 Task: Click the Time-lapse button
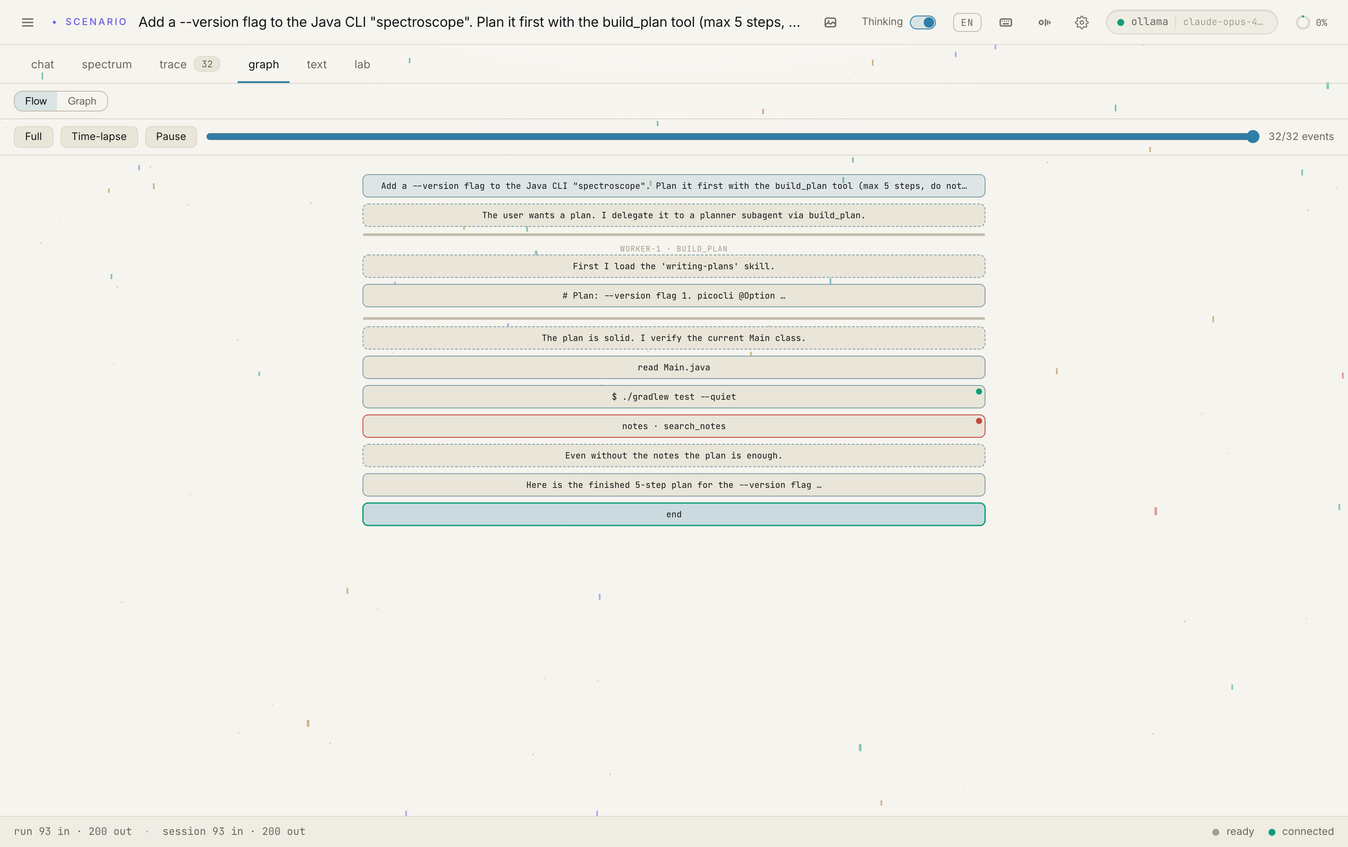[x=99, y=137]
